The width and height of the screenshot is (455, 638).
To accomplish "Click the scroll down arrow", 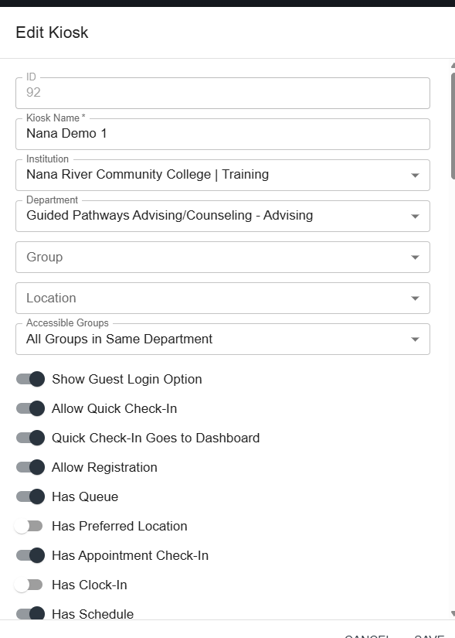I will pyautogui.click(x=453, y=613).
